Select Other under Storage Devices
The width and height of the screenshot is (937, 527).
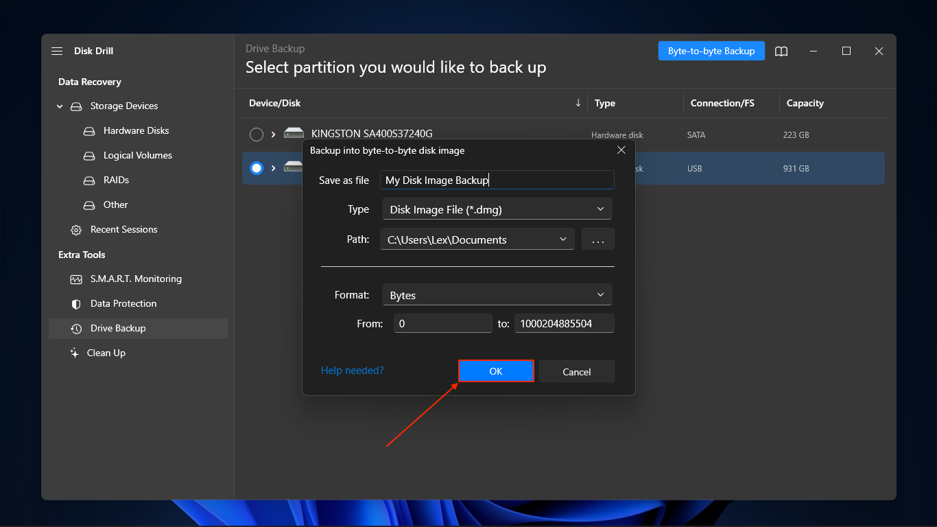116,204
